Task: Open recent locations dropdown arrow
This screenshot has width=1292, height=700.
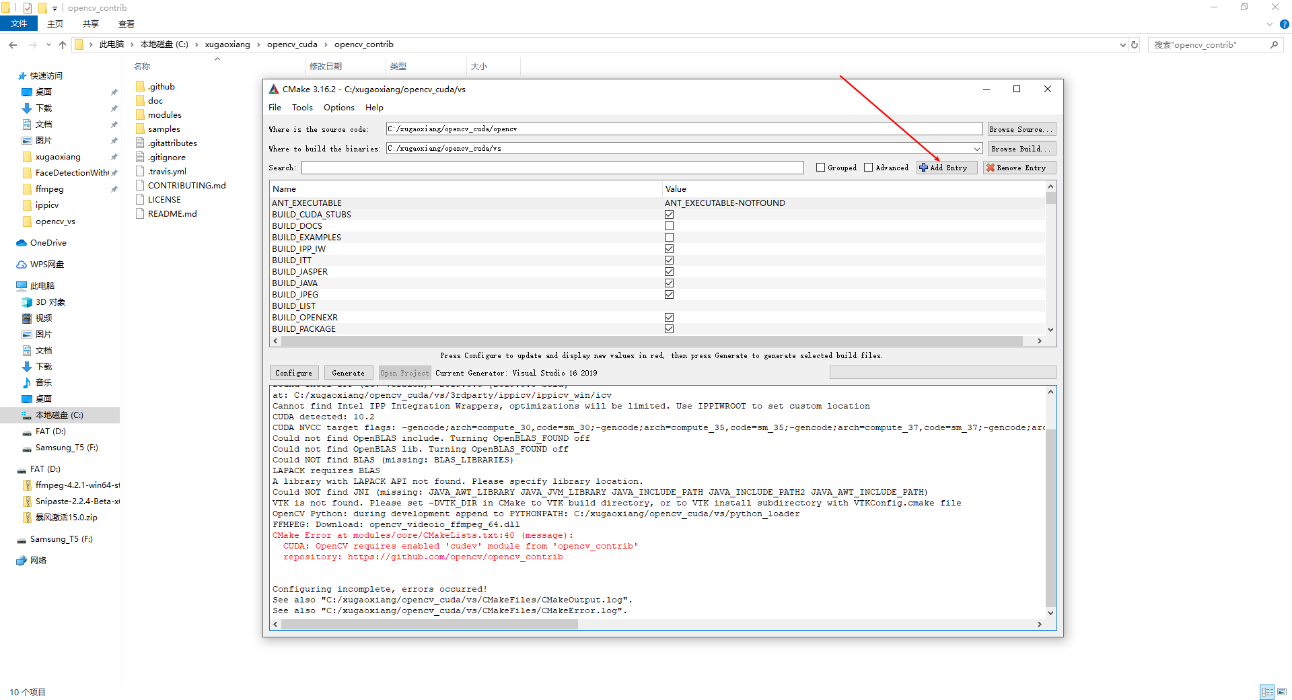Action: pyautogui.click(x=48, y=44)
